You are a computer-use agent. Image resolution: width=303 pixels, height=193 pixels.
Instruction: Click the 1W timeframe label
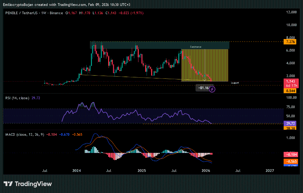coord(44,13)
